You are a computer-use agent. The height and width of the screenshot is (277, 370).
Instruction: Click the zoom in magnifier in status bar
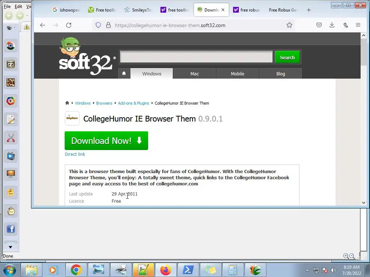346,256
